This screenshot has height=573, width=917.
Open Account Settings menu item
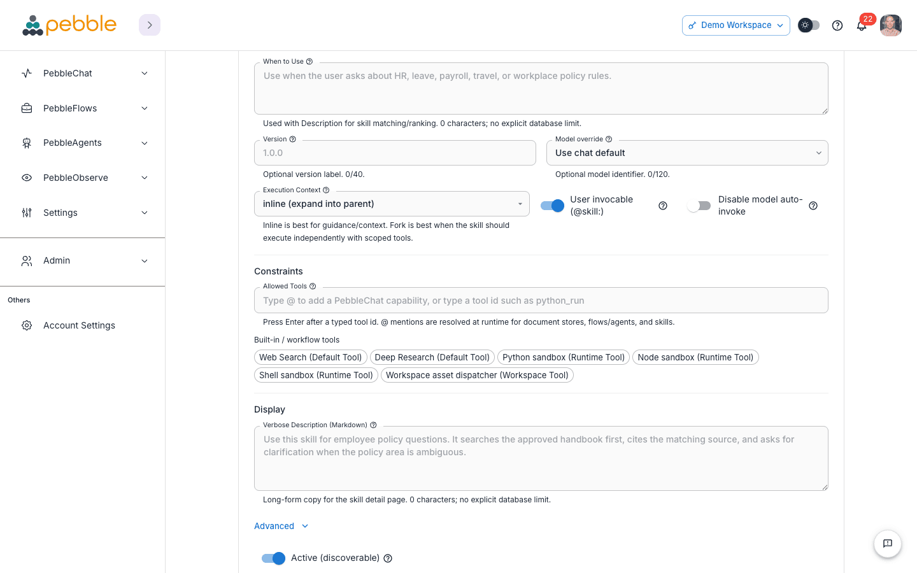(x=83, y=325)
